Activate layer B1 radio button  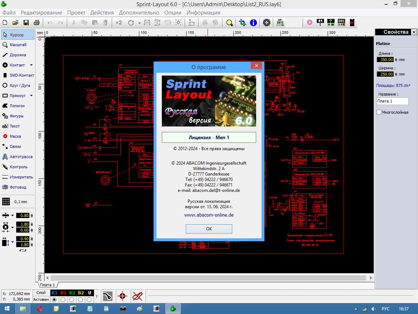(x=63, y=299)
